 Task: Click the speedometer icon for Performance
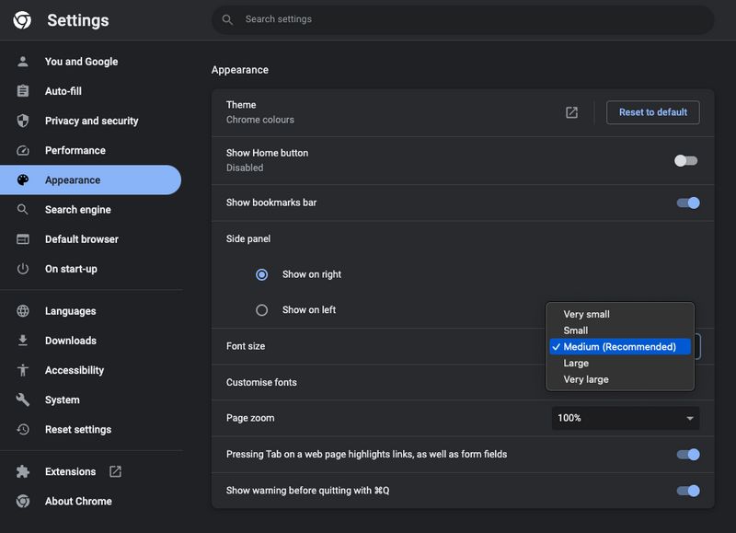tap(22, 150)
